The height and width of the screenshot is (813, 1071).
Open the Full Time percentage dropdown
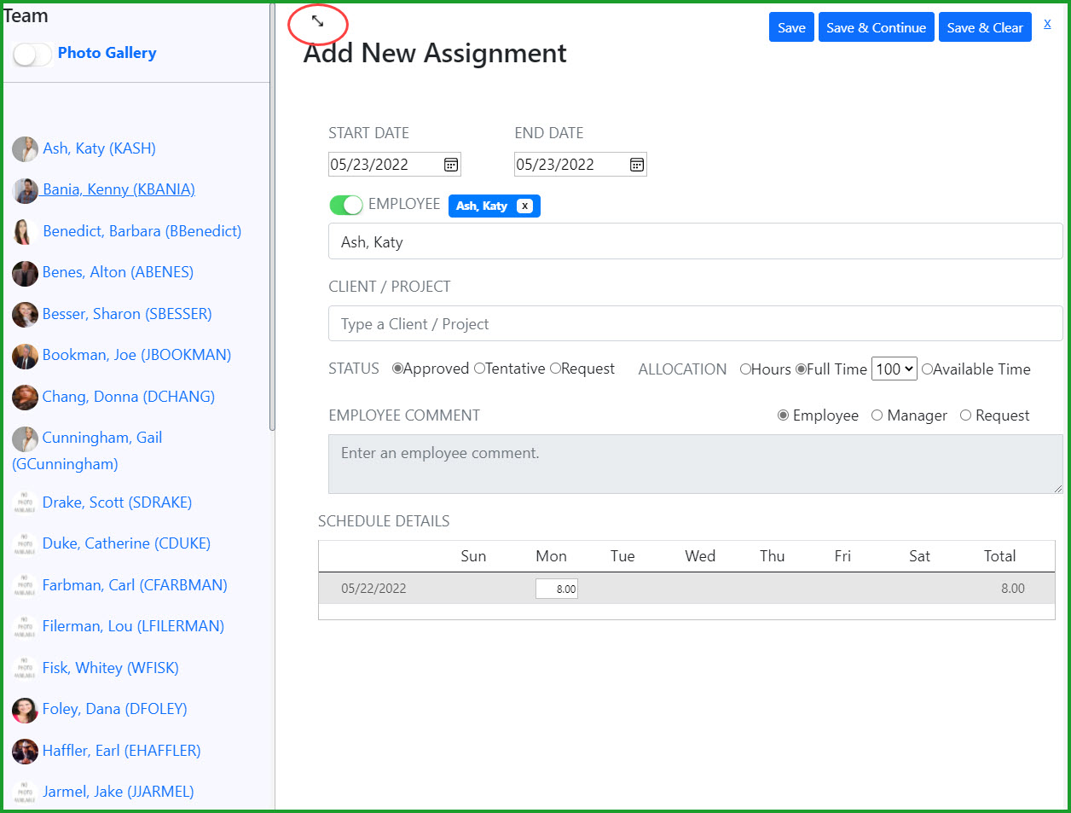click(x=894, y=369)
